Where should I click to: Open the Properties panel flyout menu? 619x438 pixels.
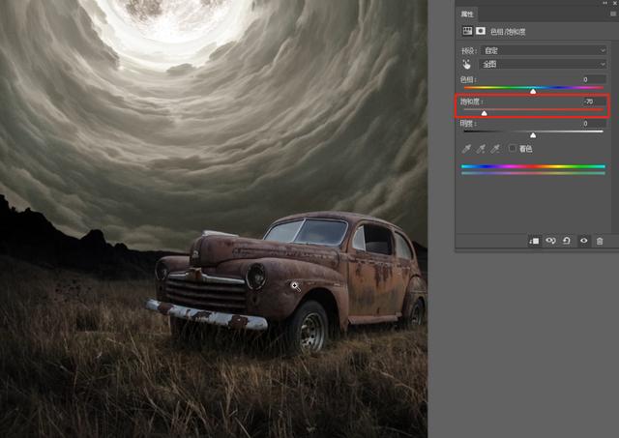point(612,14)
